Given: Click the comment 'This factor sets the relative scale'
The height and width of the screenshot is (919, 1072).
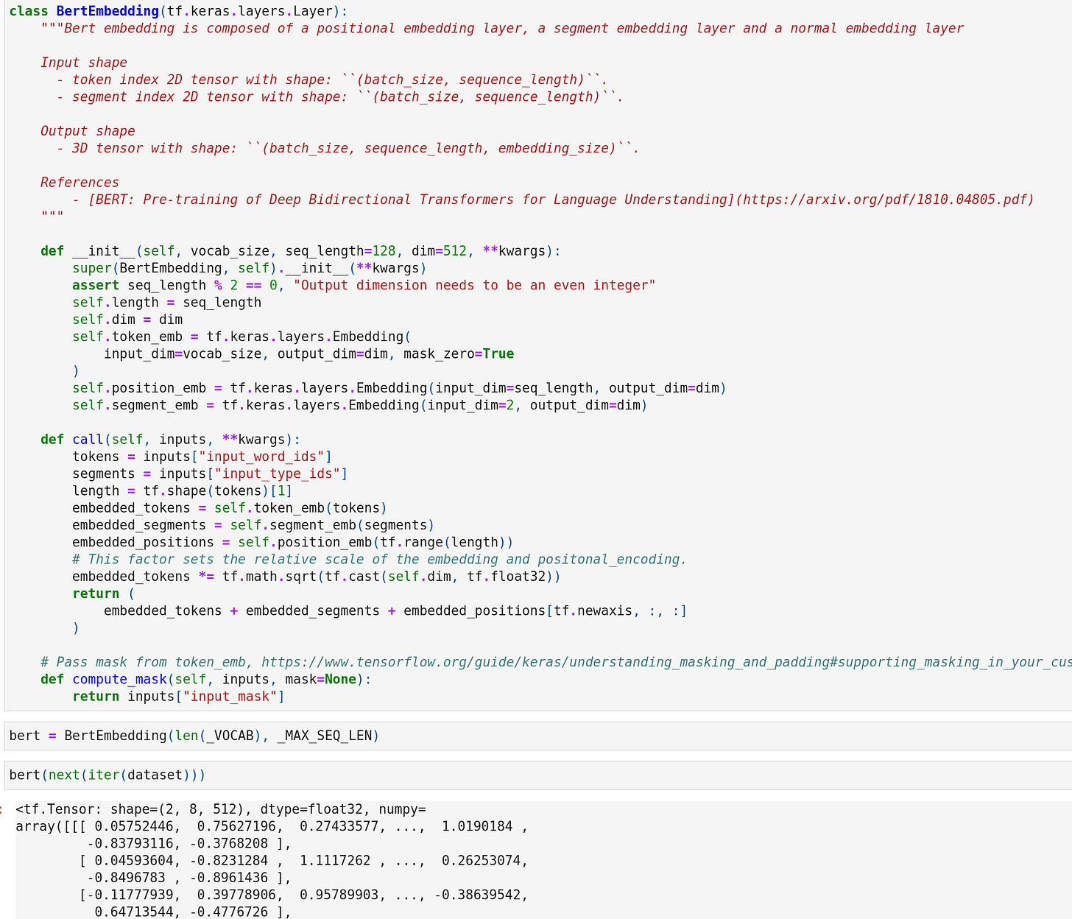Looking at the screenshot, I should tap(379, 559).
